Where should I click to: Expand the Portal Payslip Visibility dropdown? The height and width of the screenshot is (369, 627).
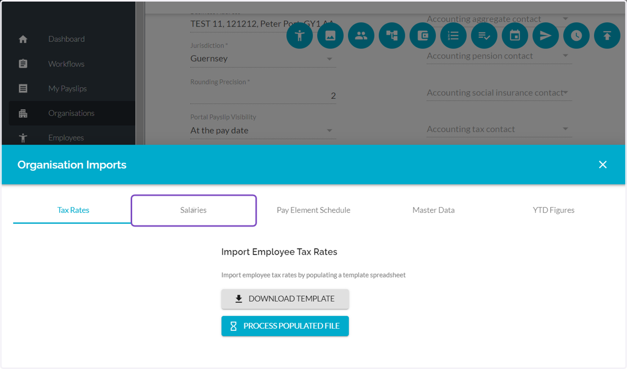tap(263, 130)
